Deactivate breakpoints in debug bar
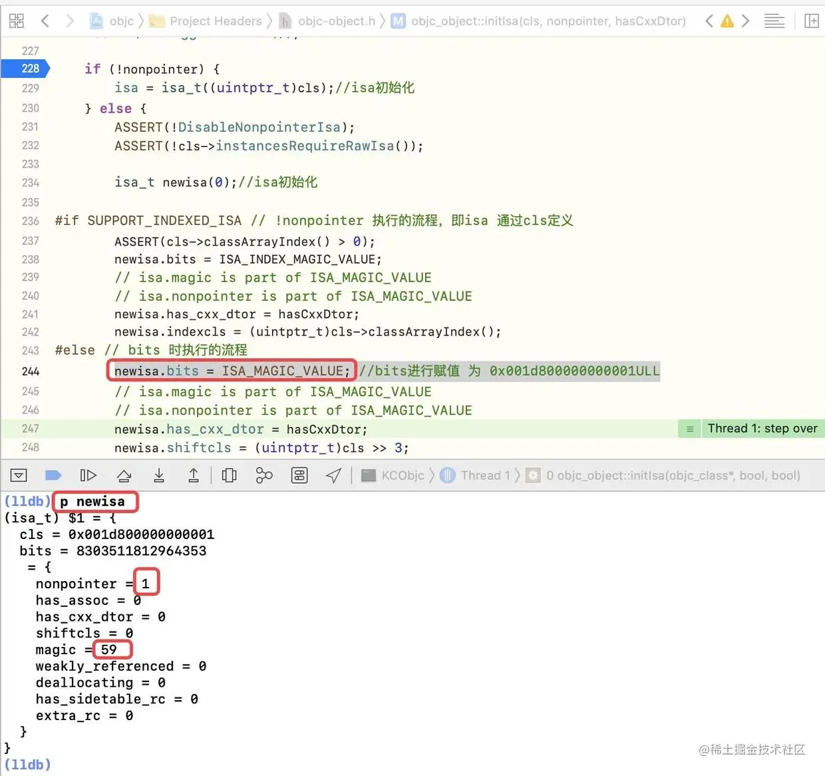 [53, 475]
